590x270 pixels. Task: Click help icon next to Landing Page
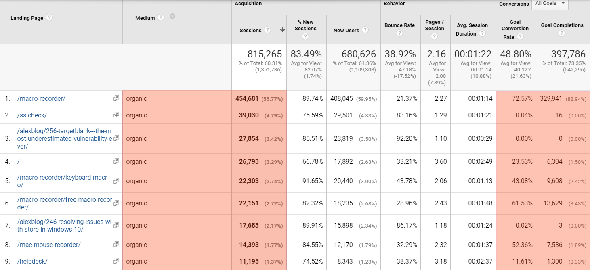pos(49,18)
